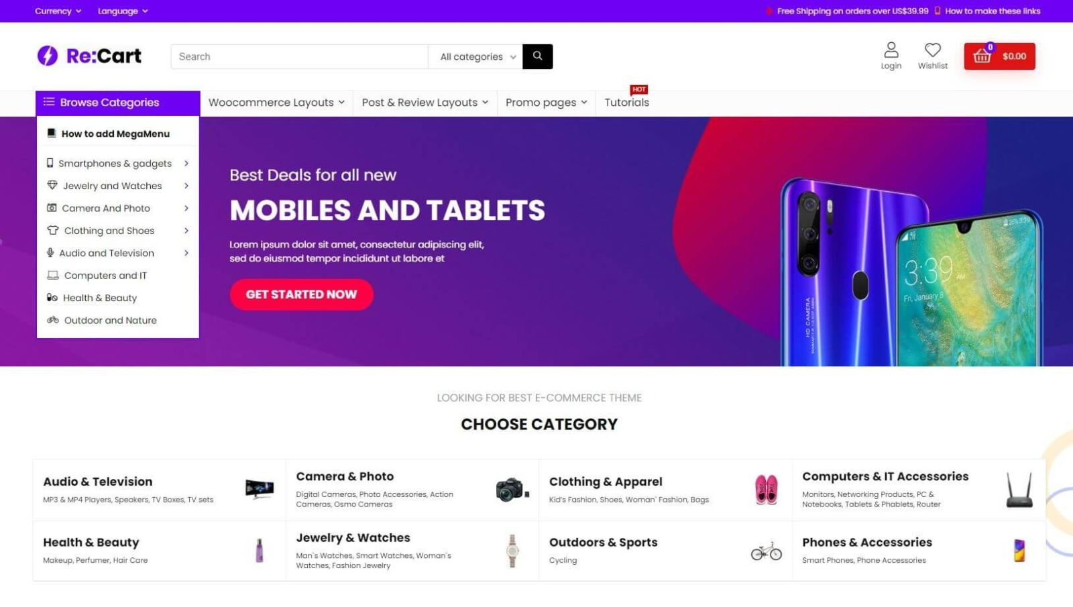Screen dimensions: 1073x607
Task: Click the Re:Cart lightning logo
Action: point(48,56)
